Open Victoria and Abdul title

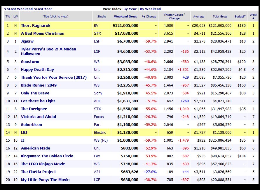click(39, 117)
